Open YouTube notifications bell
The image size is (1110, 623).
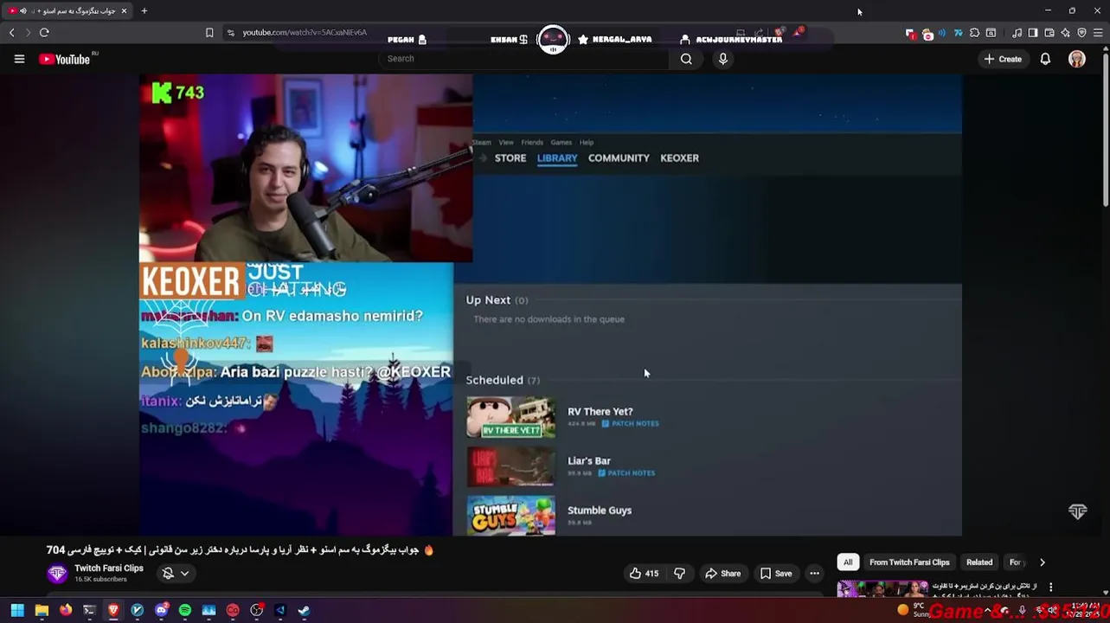coord(1045,59)
